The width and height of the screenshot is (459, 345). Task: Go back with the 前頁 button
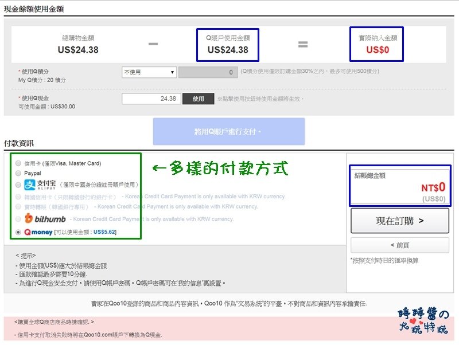click(x=399, y=245)
